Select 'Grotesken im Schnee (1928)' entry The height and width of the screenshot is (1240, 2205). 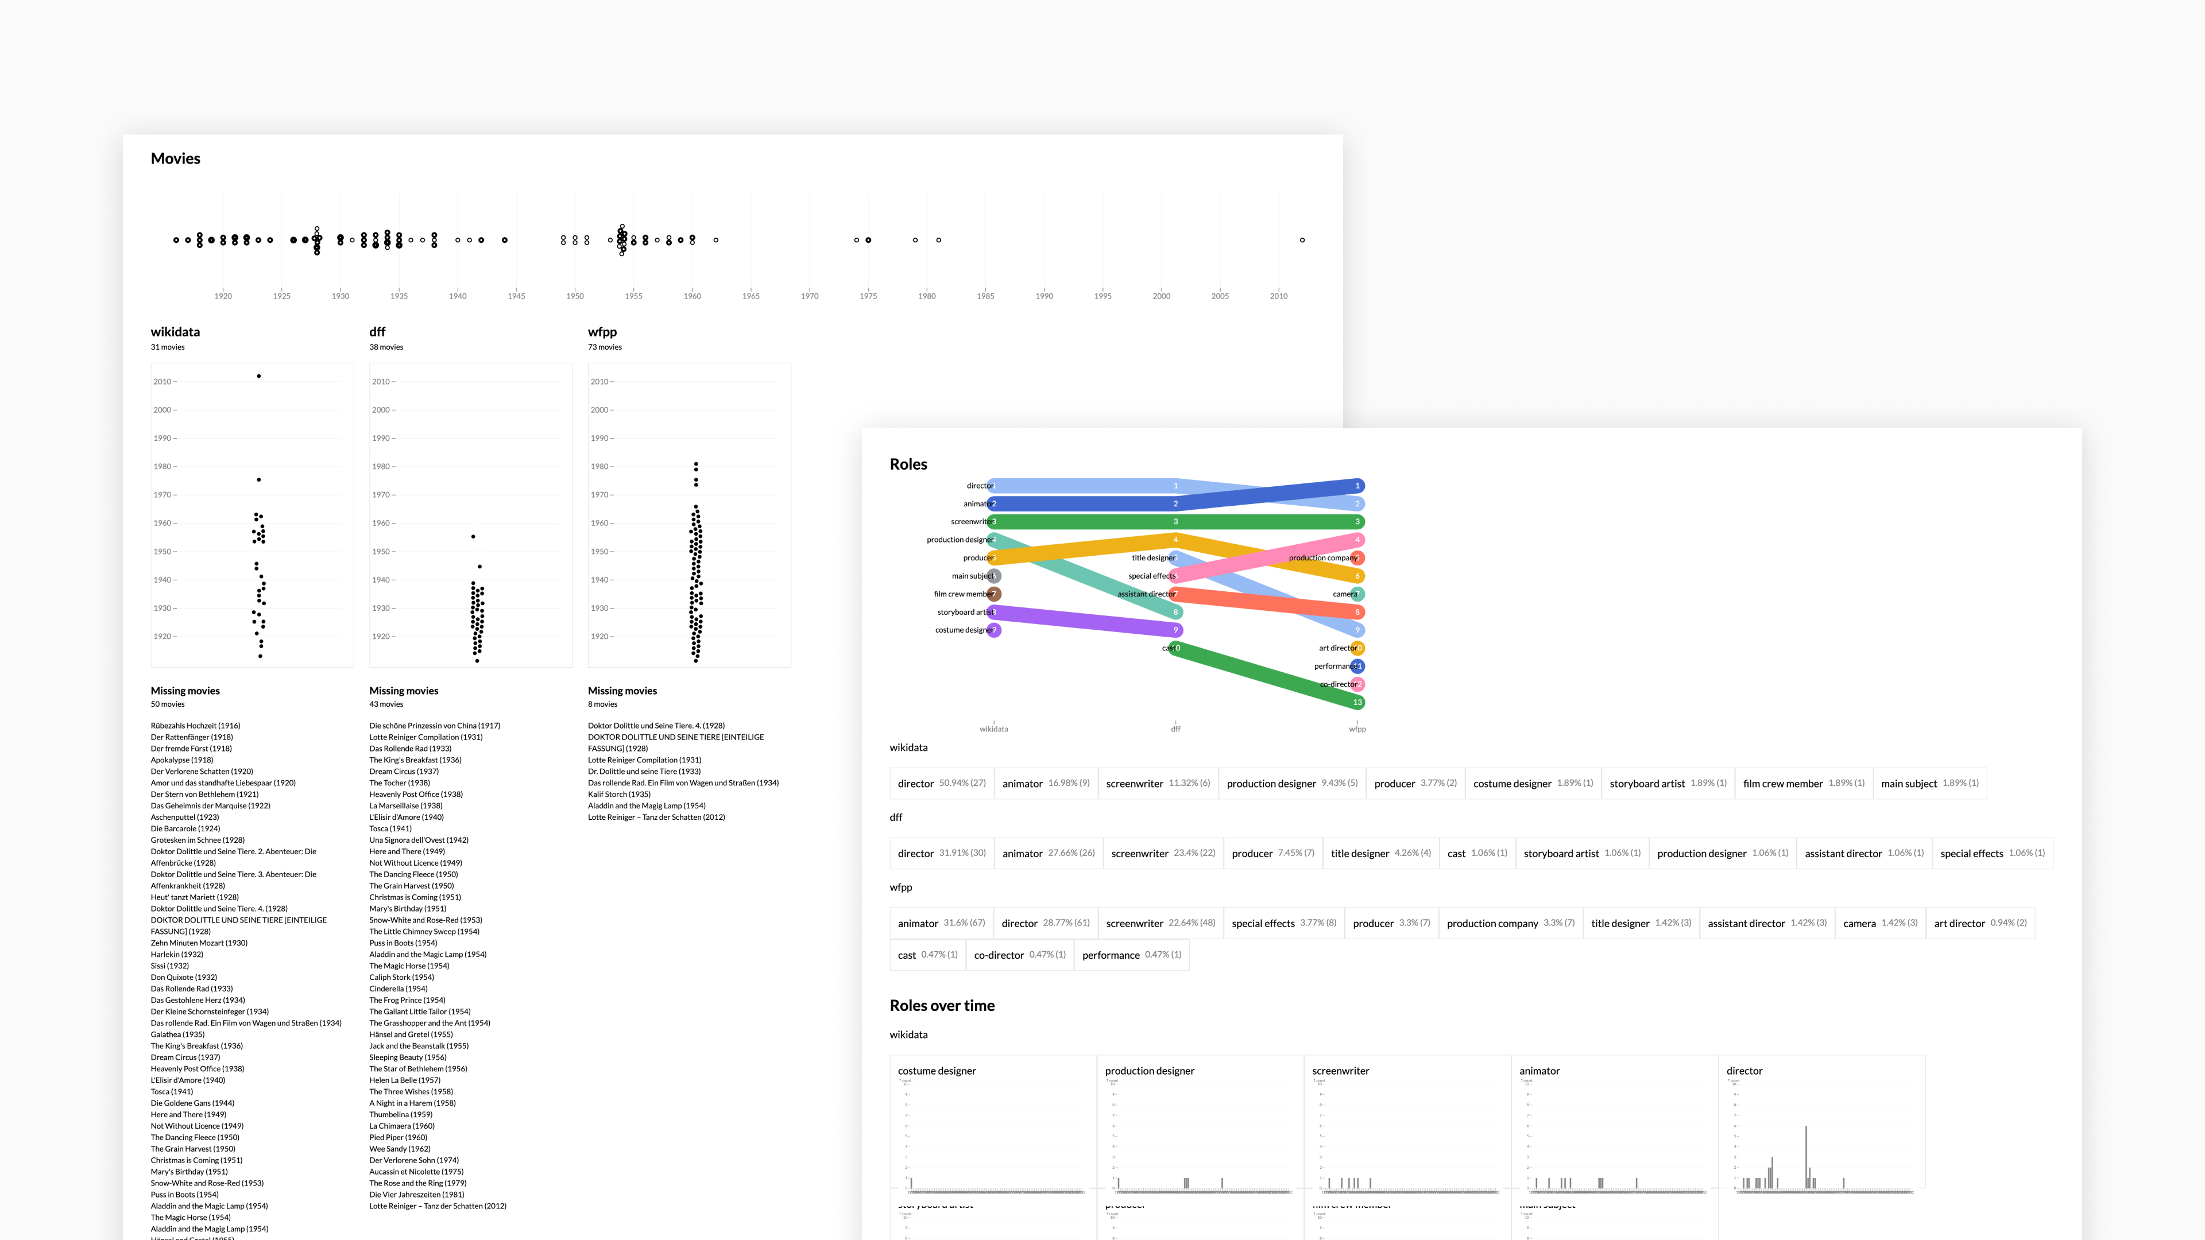pyautogui.click(x=198, y=840)
